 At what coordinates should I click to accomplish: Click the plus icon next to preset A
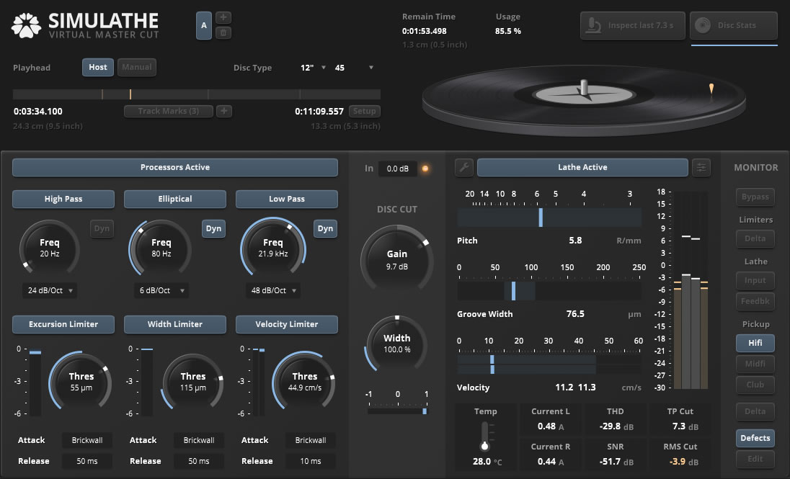[x=224, y=17]
